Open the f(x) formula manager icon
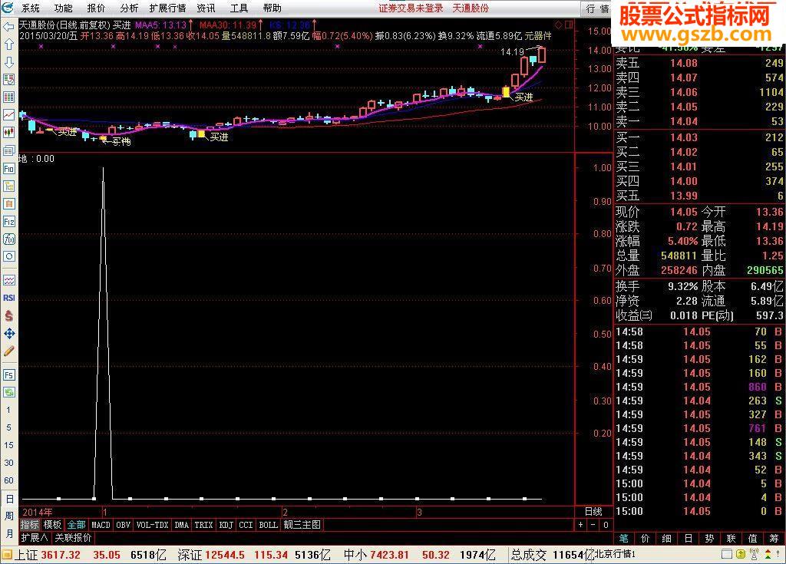786x564 pixels. 8,239
